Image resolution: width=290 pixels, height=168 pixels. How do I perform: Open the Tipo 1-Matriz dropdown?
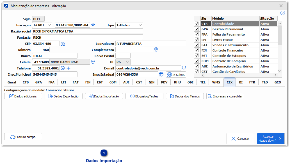(x=129, y=25)
